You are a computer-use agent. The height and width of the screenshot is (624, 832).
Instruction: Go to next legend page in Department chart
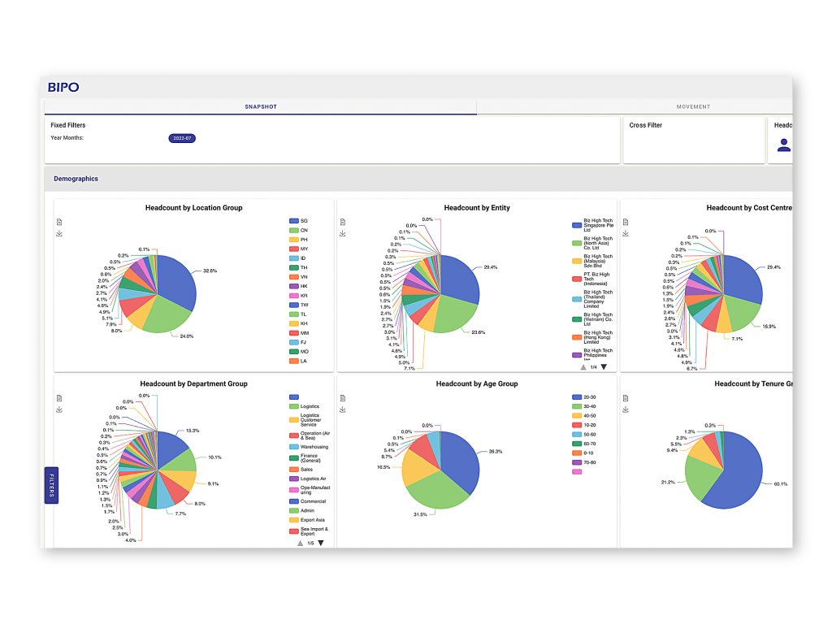pos(321,543)
